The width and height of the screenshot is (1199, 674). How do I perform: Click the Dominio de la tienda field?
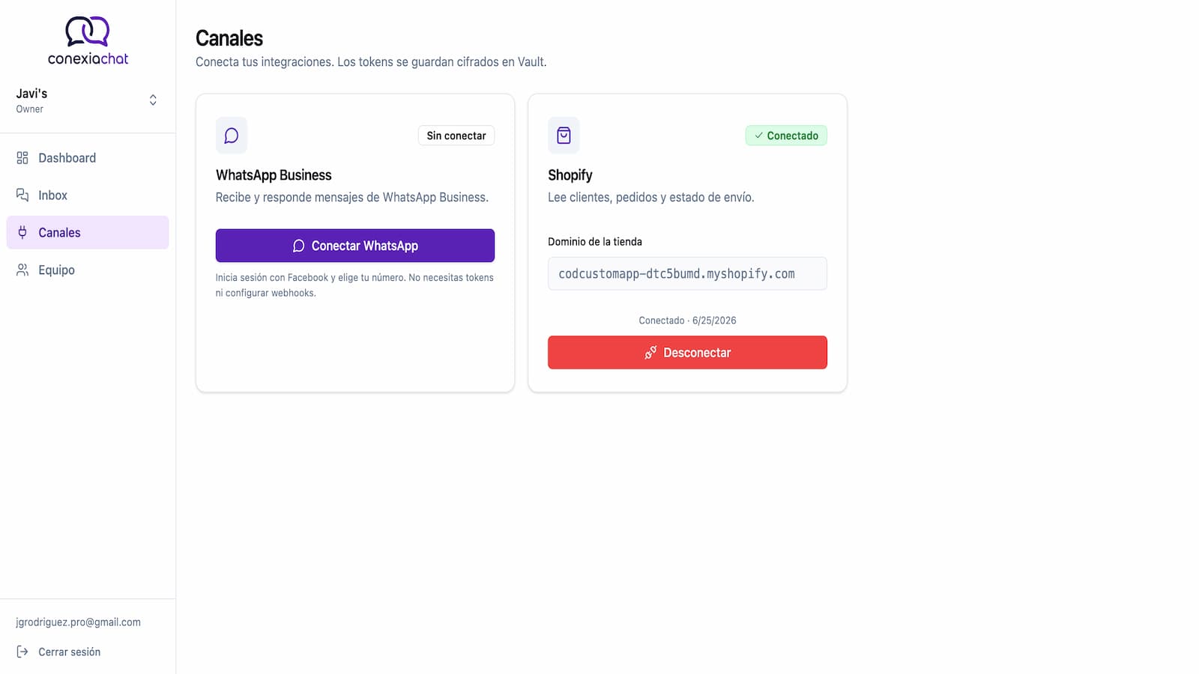click(687, 273)
